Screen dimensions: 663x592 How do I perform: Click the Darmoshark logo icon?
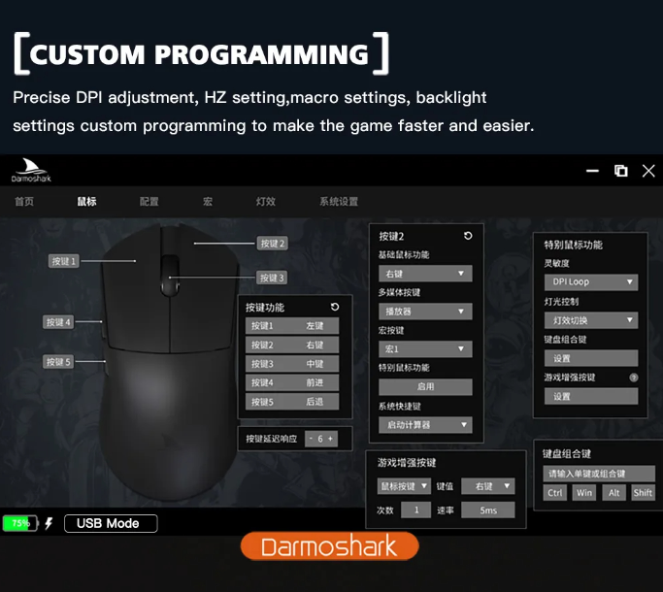(x=31, y=170)
